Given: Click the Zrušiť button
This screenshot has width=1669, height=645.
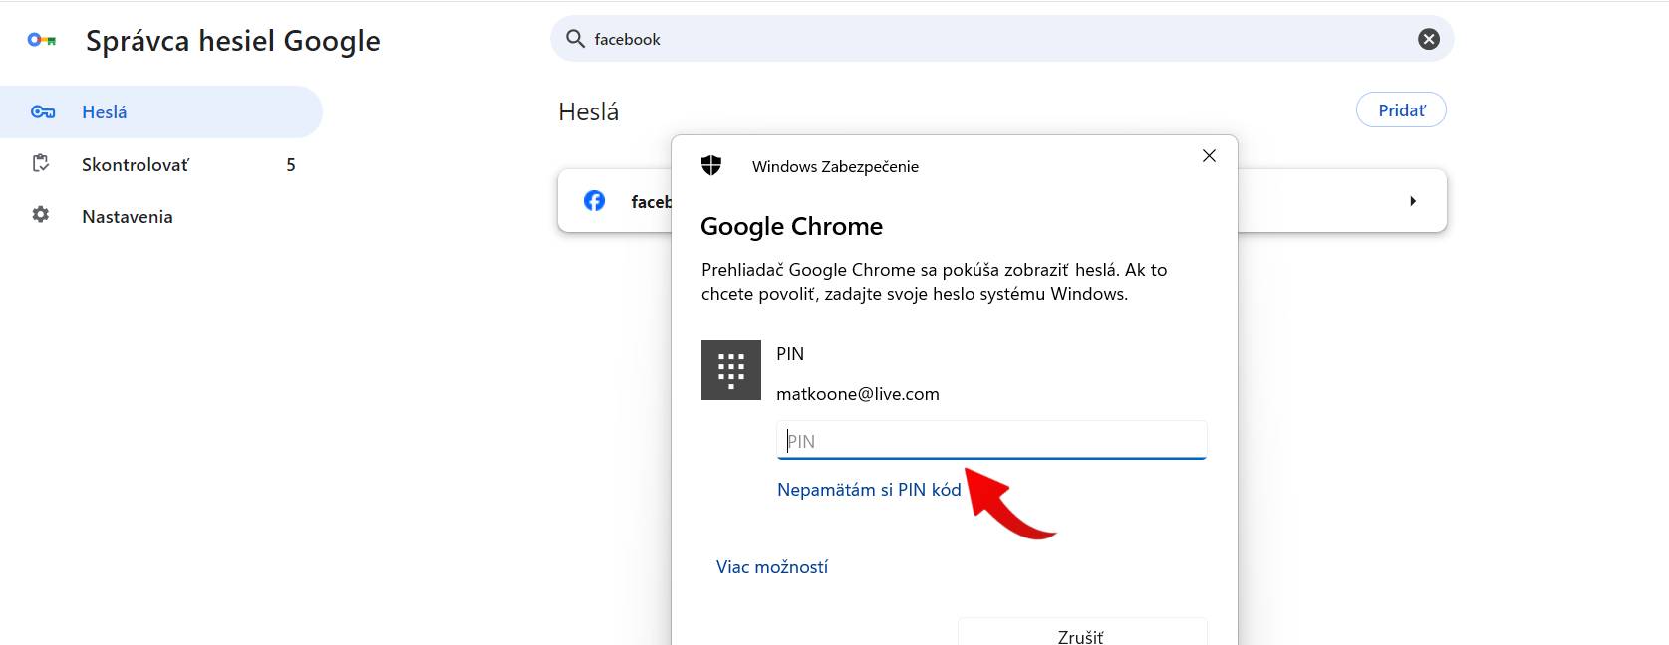Looking at the screenshot, I should pyautogui.click(x=1082, y=633).
